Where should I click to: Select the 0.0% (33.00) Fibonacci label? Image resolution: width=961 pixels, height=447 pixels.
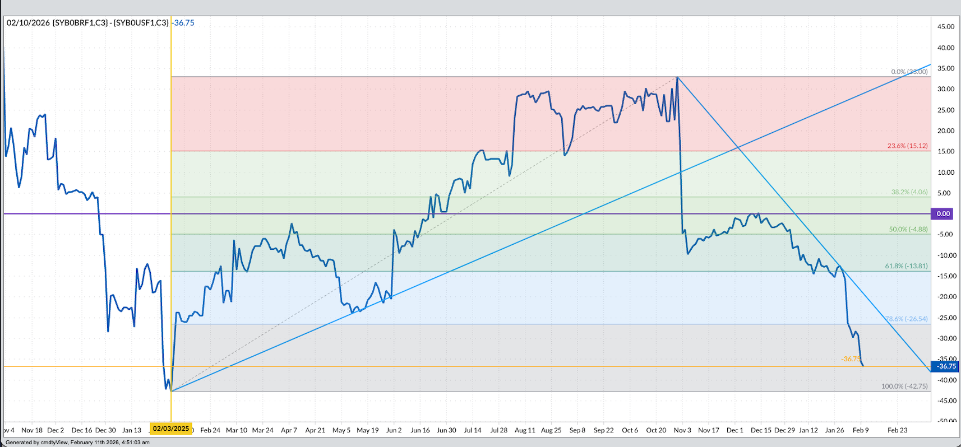click(x=909, y=72)
